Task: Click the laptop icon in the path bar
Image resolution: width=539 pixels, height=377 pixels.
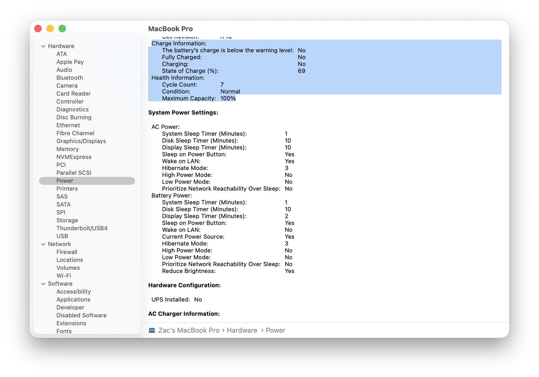Action: tap(152, 330)
